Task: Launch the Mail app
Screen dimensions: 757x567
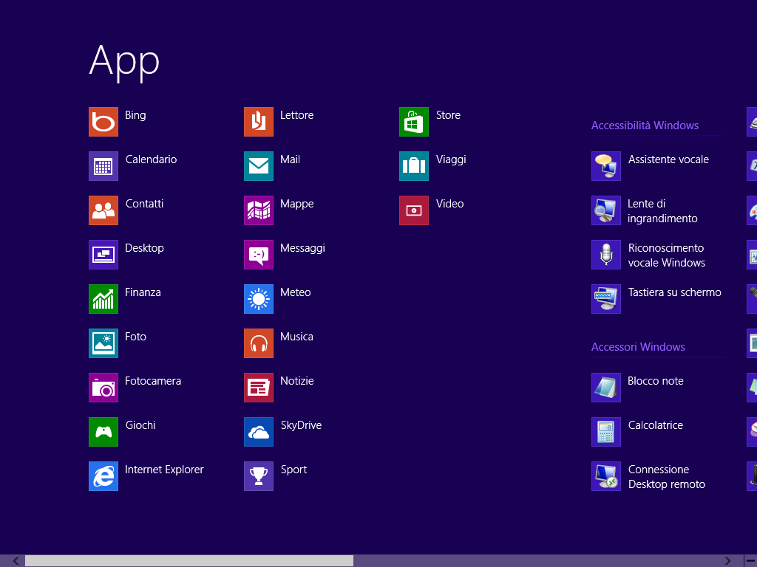Action: (x=259, y=166)
